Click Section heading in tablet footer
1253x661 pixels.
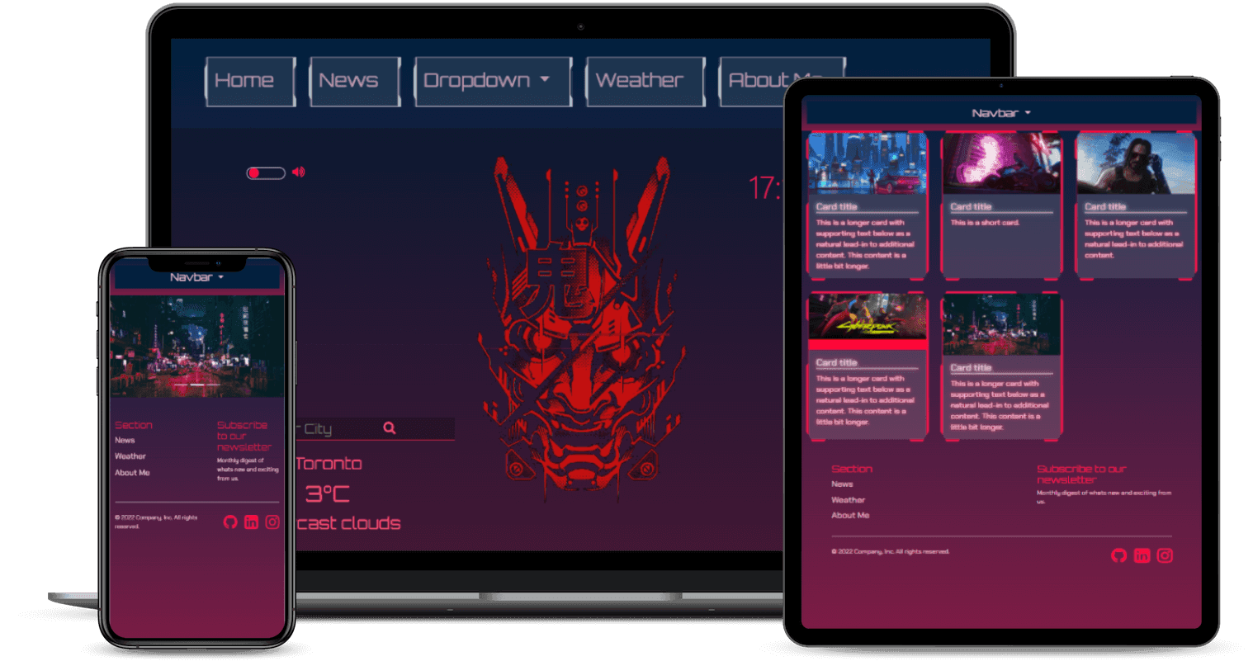852,469
